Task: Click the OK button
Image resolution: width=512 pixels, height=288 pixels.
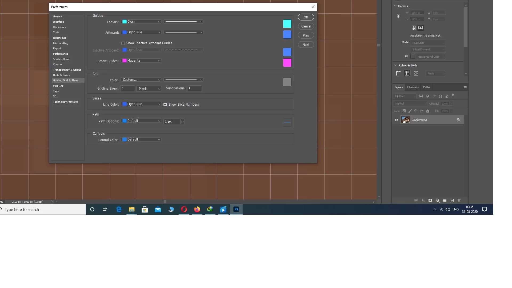Action: tap(306, 17)
